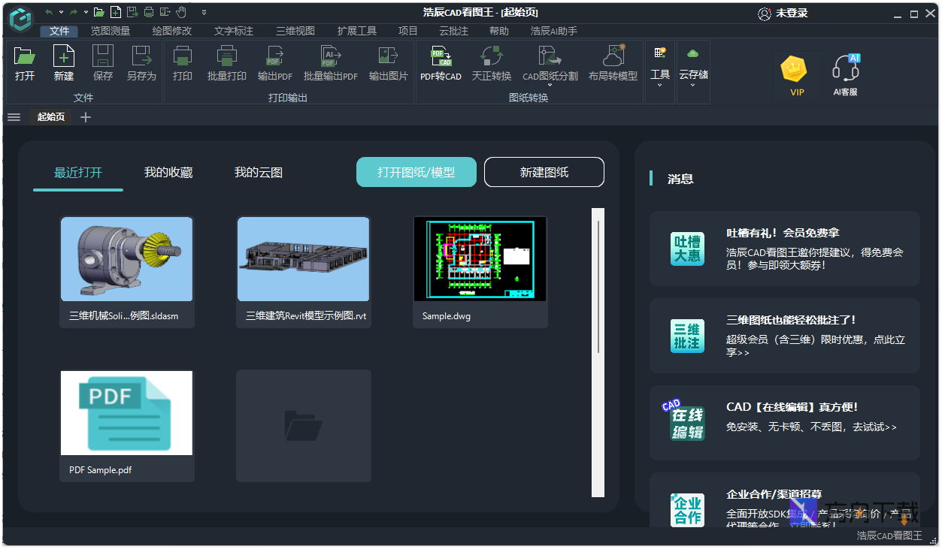
Task: Expand the 工具 tools dropdown
Action: pyautogui.click(x=660, y=85)
